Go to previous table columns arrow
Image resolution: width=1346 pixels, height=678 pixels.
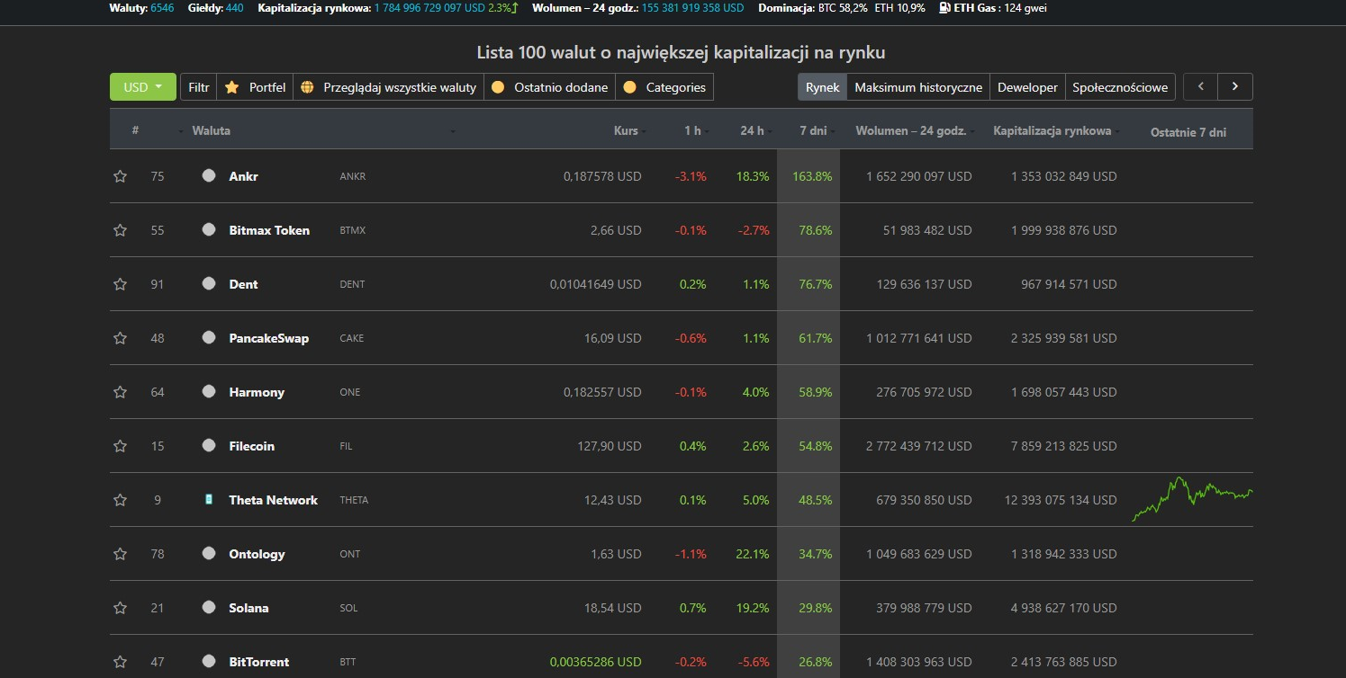coord(1200,86)
